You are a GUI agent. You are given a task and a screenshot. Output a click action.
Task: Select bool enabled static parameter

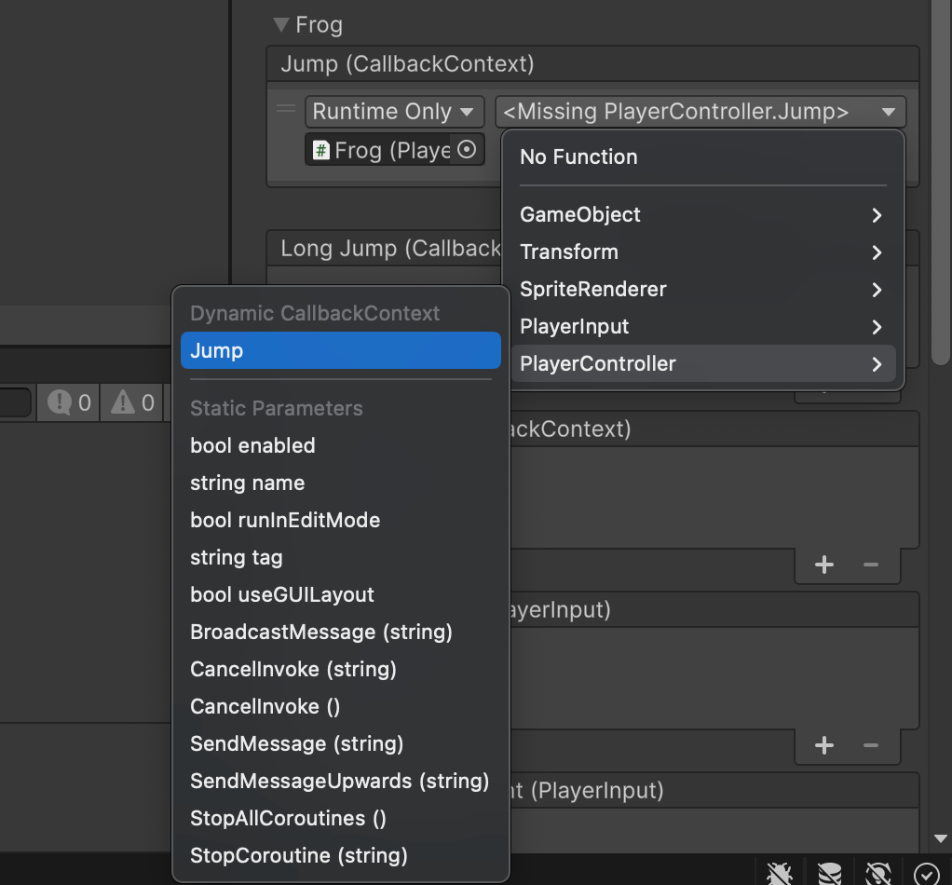341,445
